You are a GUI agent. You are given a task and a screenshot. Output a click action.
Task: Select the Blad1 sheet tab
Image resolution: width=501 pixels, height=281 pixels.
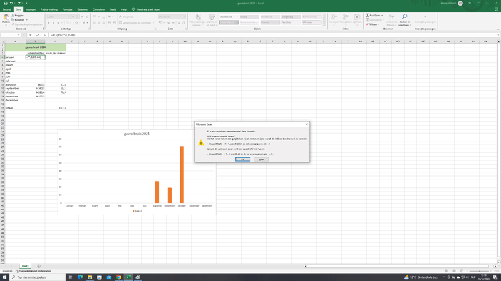25,266
